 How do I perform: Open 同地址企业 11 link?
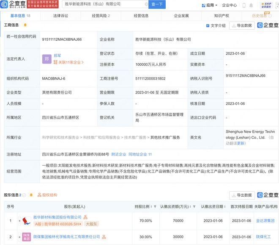140,154
